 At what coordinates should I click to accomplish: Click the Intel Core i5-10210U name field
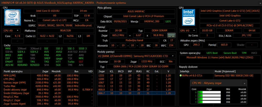click(x=48, y=11)
